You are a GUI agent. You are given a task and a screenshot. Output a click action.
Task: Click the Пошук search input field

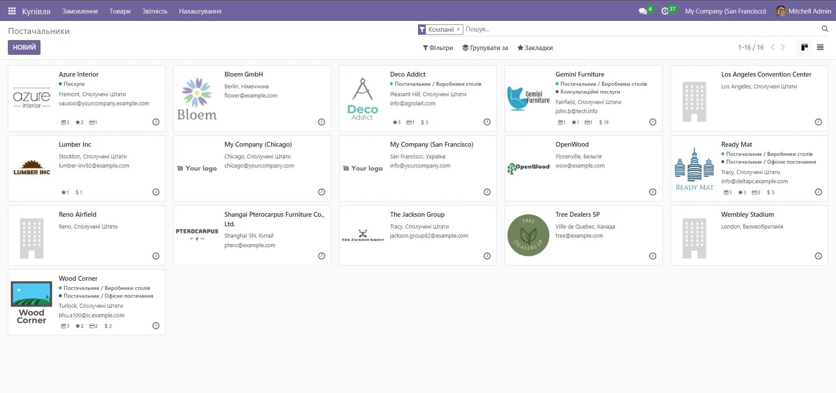click(x=640, y=29)
